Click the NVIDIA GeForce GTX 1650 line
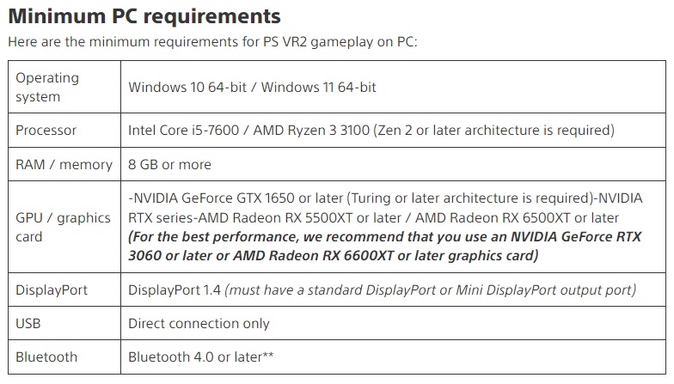 pyautogui.click(x=385, y=198)
